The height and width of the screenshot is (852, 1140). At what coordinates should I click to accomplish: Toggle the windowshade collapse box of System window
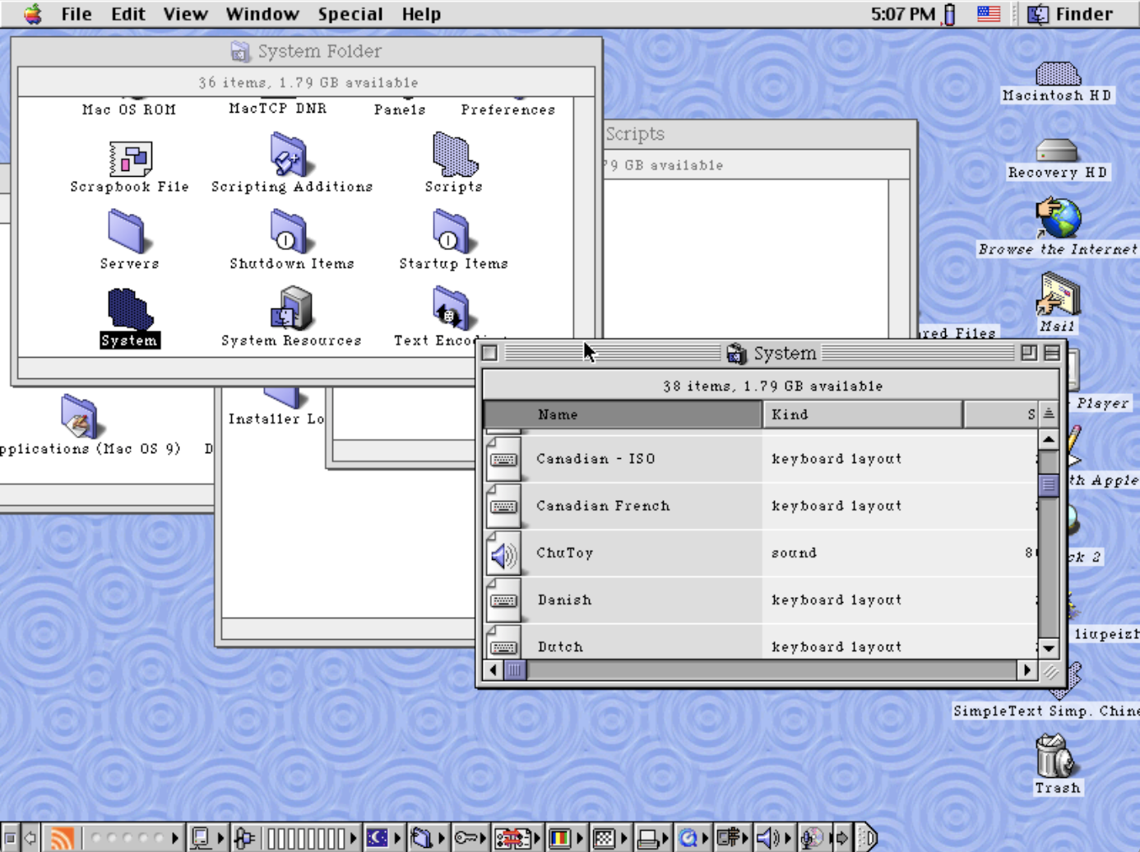click(1052, 353)
